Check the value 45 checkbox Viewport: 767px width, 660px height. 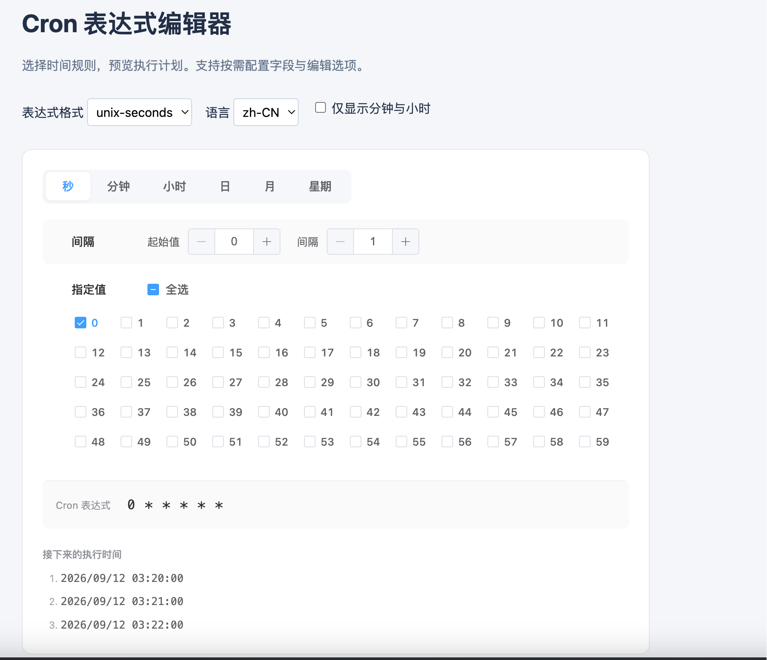pyautogui.click(x=493, y=412)
